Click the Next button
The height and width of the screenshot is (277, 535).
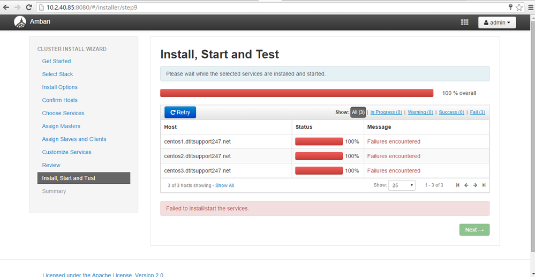tap(474, 230)
